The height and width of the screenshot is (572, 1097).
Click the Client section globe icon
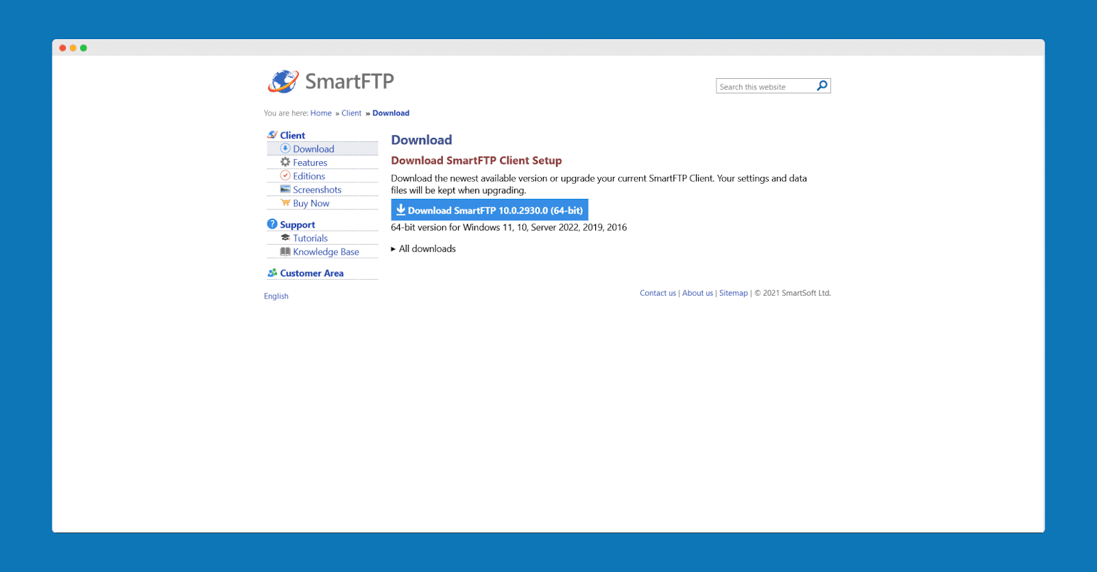tap(272, 135)
